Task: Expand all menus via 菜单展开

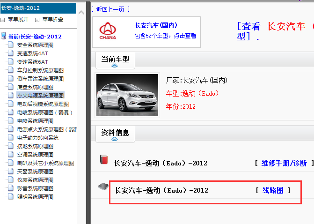Action: 18,20
